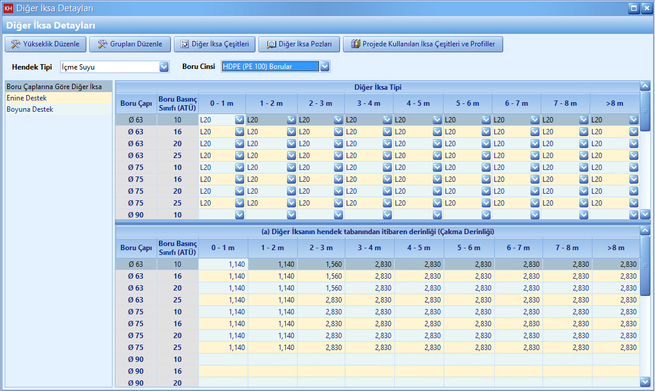655x391 pixels.
Task: Open 0 - 1 m dropdown for first Ø 63 row
Action: coord(239,119)
